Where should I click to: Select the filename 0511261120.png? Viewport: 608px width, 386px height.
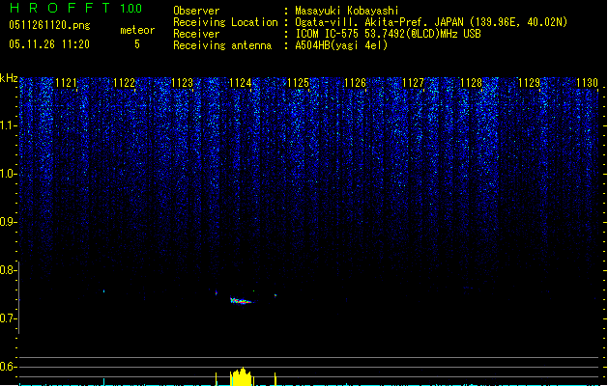(49, 25)
